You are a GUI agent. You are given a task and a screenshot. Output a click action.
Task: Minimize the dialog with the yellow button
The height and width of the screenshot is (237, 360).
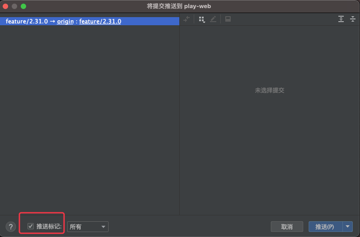[15, 6]
